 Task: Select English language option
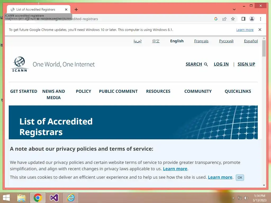[177, 41]
